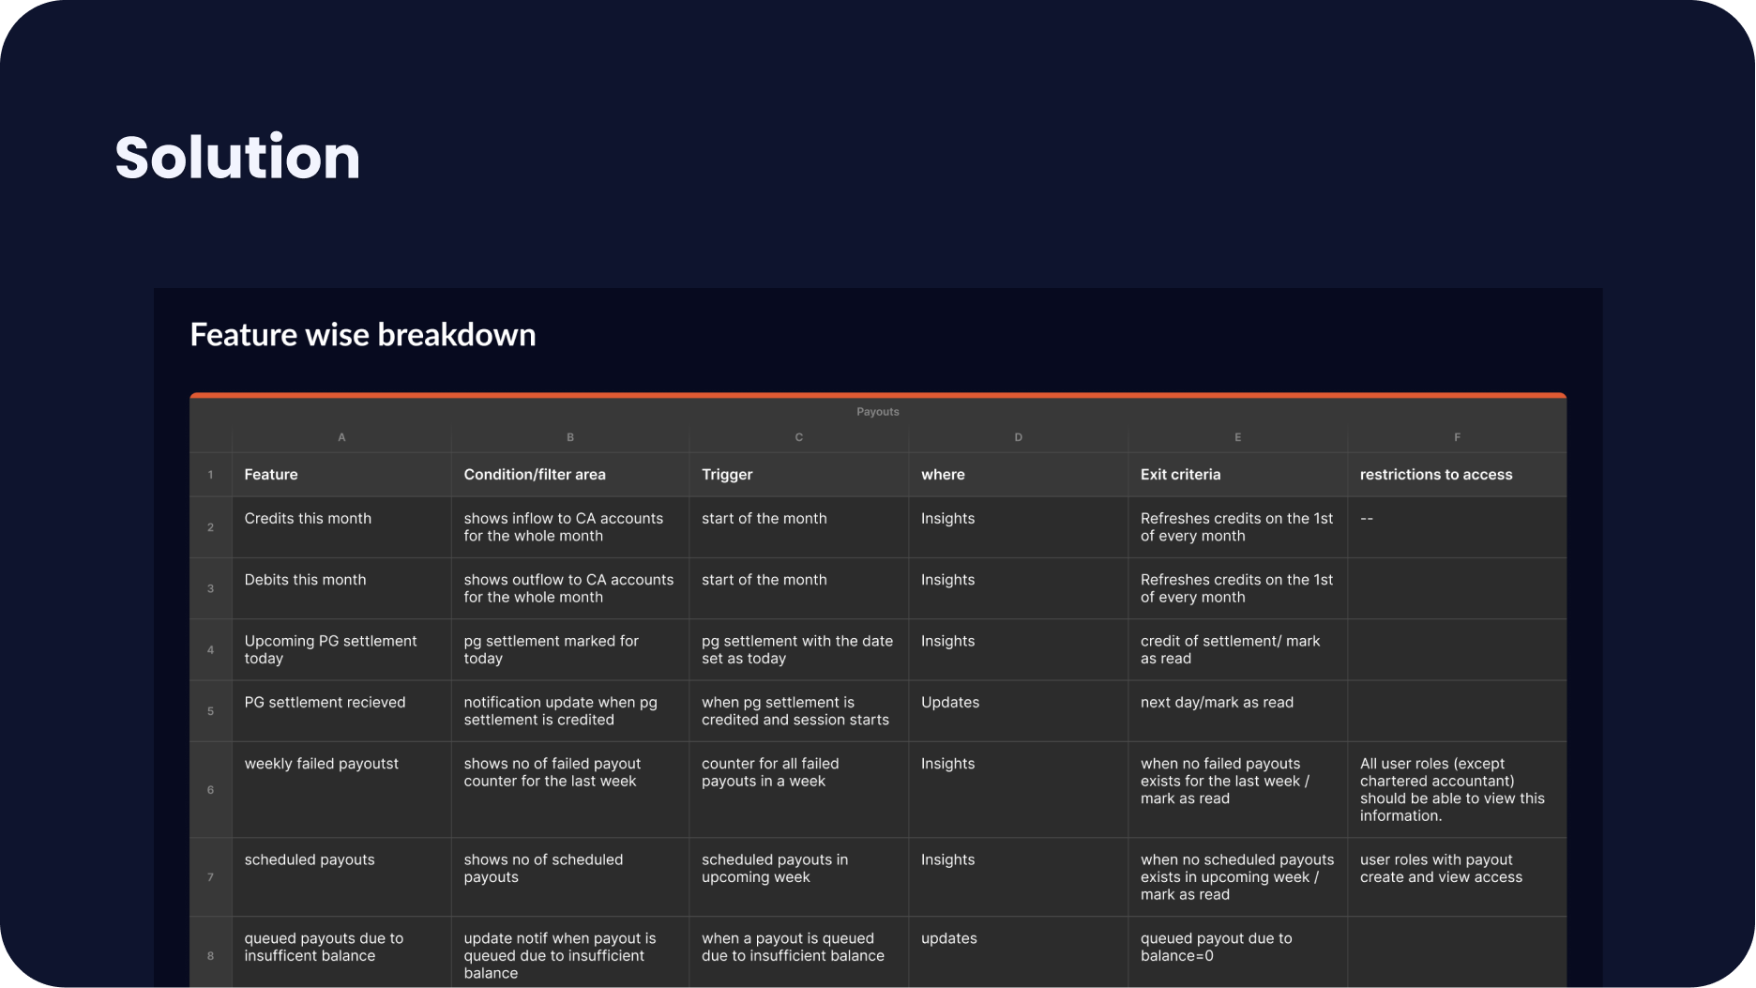
Task: Select row number 5
Action: [x=210, y=711]
